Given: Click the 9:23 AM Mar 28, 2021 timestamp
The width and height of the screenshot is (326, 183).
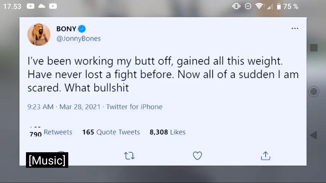Looking at the screenshot, I should (x=64, y=107).
